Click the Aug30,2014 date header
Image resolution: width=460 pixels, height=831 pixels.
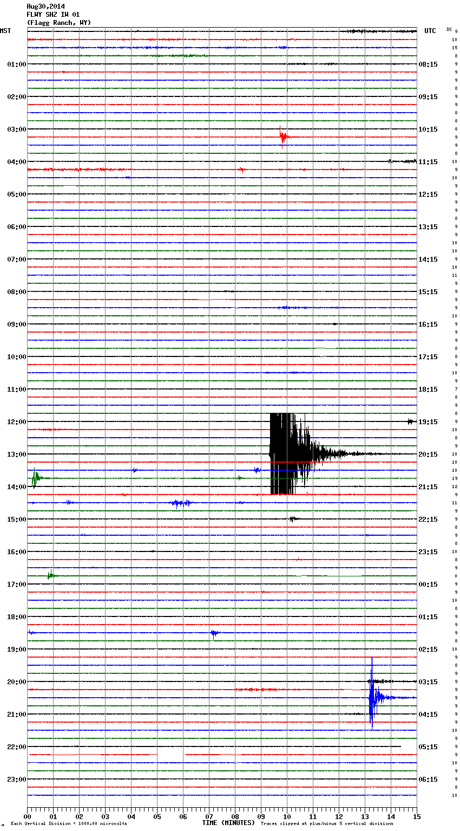45,7
